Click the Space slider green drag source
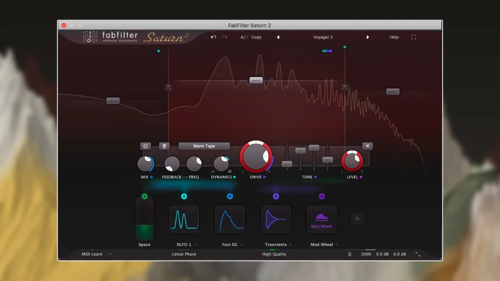This screenshot has height=281, width=500. (x=144, y=196)
